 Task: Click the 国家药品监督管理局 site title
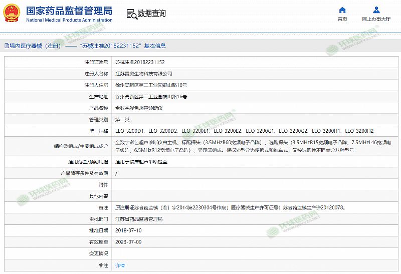(69, 11)
